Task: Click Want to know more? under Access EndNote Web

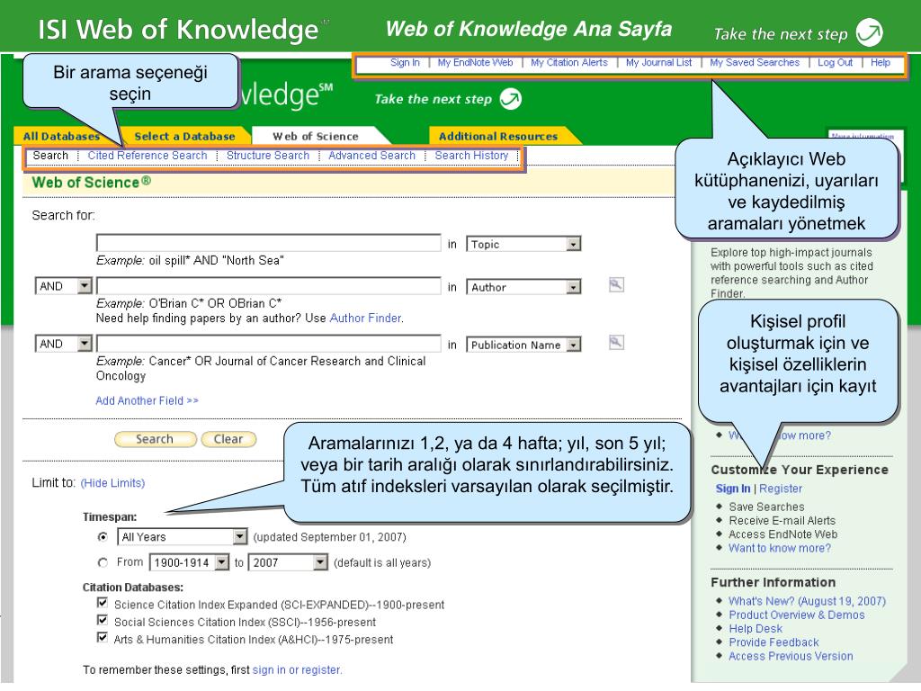Action: tap(780, 548)
